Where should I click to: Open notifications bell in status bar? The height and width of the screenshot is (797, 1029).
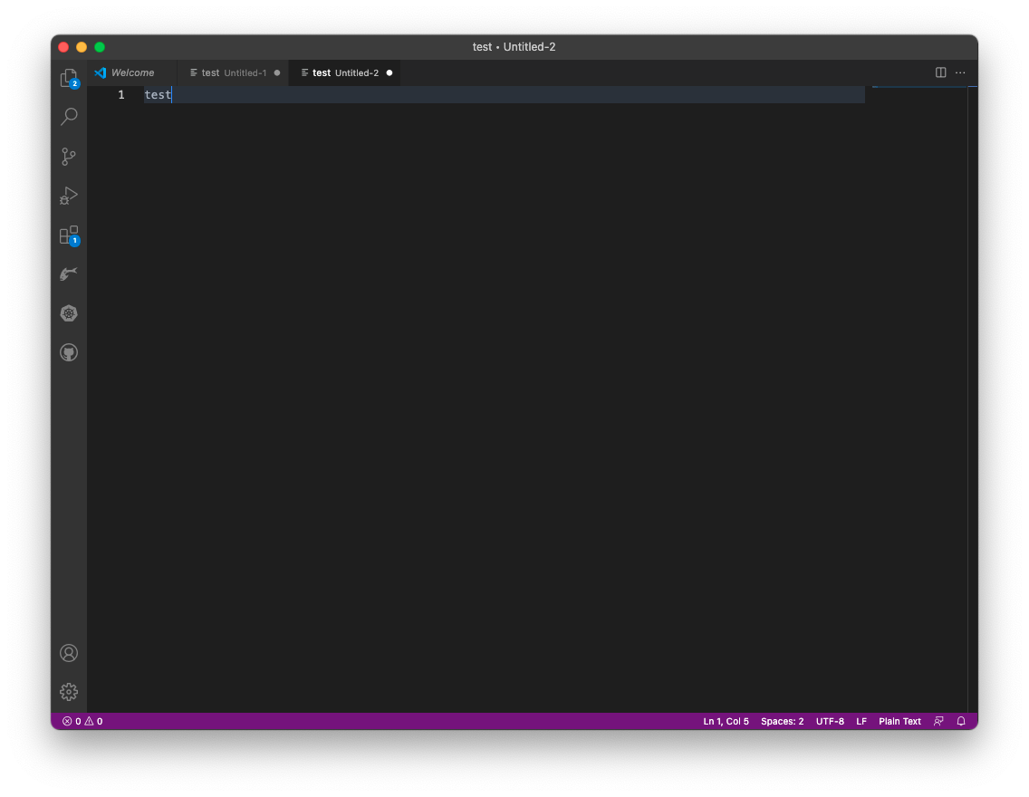pyautogui.click(x=961, y=721)
